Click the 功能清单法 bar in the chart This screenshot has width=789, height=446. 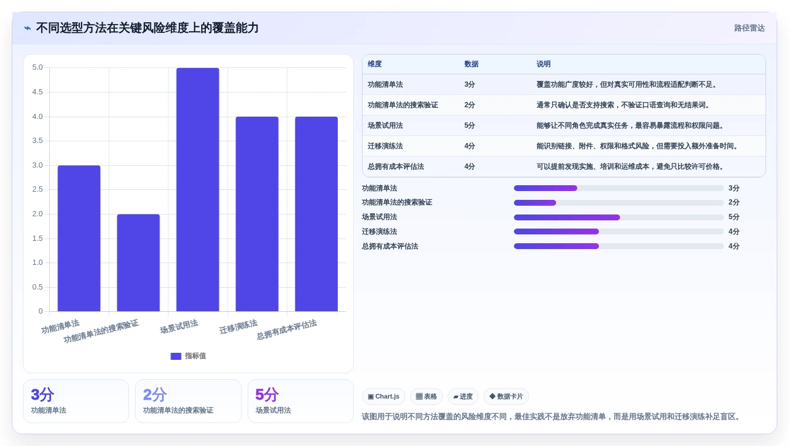click(79, 239)
